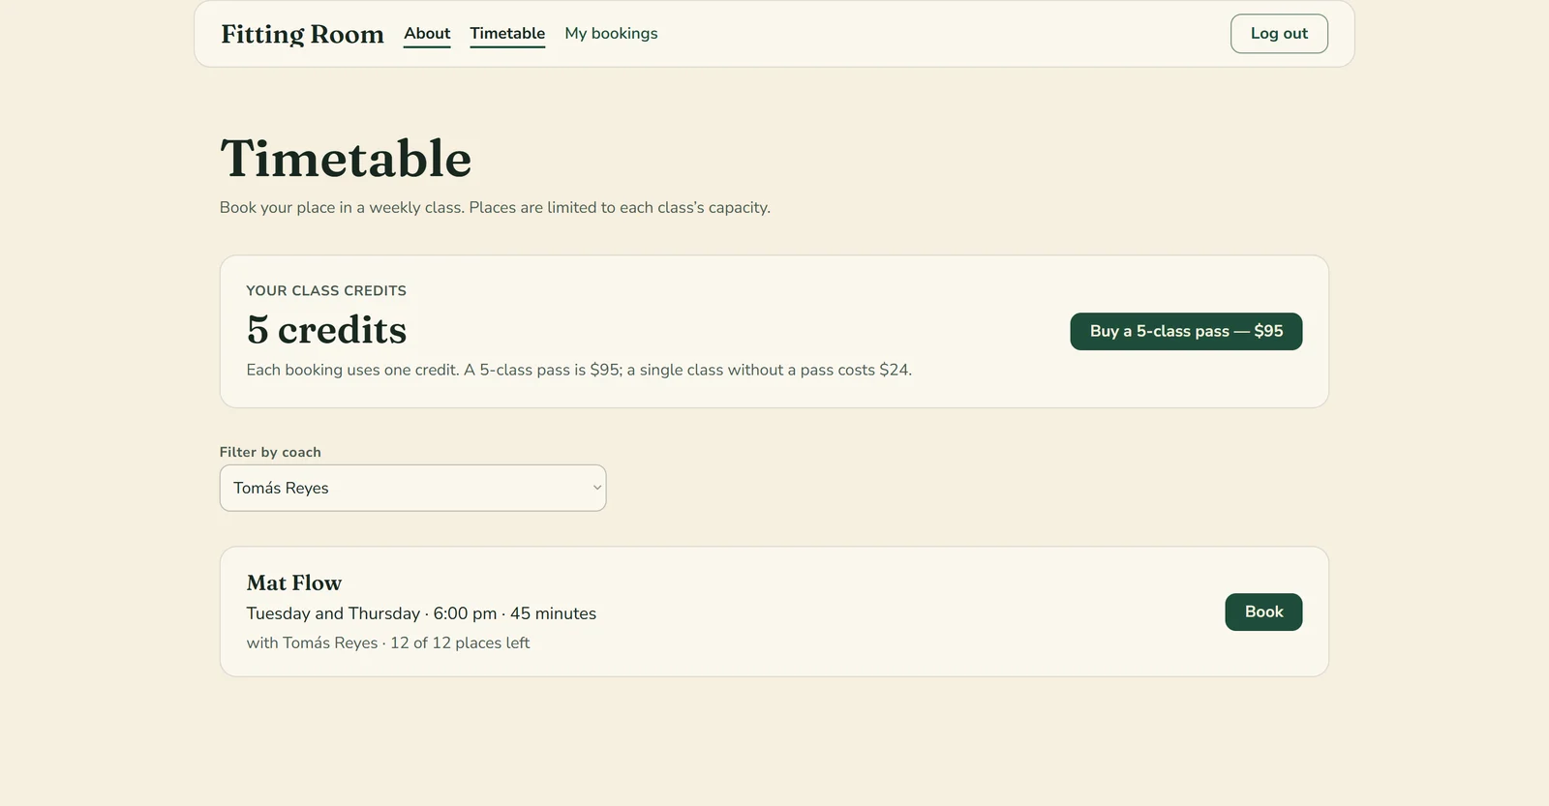Click the Mat Flow class title
The height and width of the screenshot is (806, 1549).
tap(294, 582)
